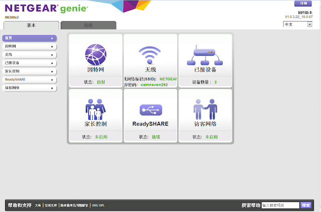Open the 因特网 globe icon tile
The height and width of the screenshot is (212, 321).
coord(96,54)
